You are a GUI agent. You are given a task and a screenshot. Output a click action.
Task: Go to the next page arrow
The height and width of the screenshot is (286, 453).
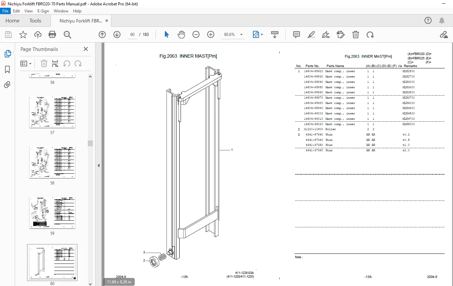click(x=117, y=35)
